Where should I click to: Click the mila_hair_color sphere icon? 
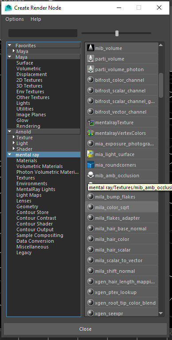91,239
